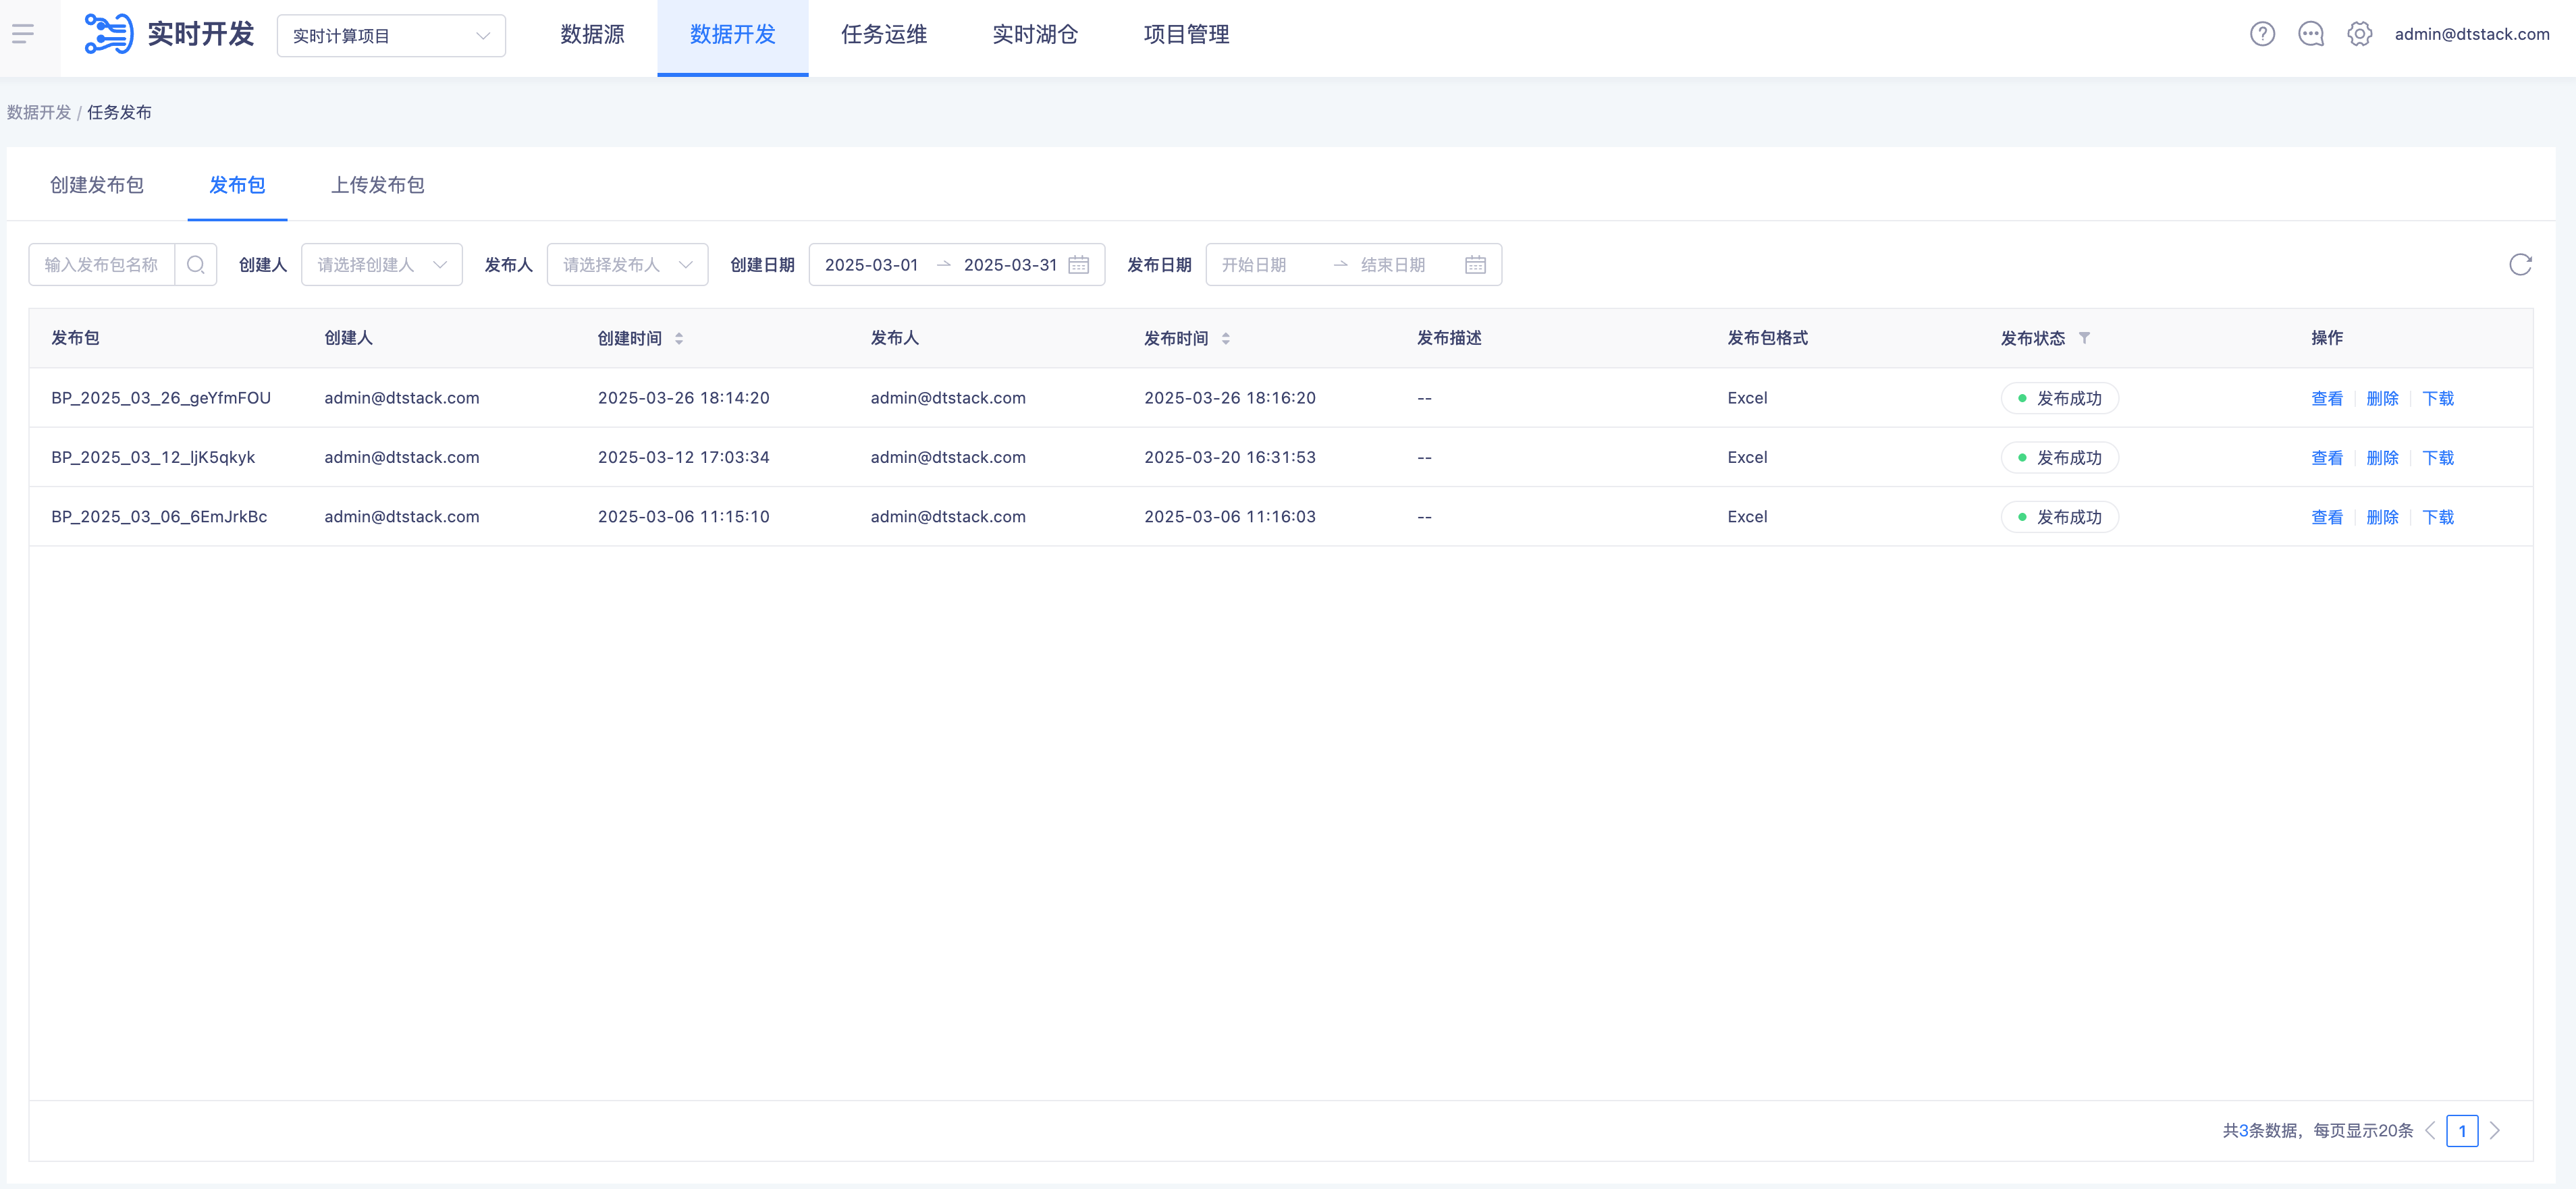Click publish time 2025-03-20 16:31:53
This screenshot has width=2576, height=1189.
pyautogui.click(x=1230, y=457)
